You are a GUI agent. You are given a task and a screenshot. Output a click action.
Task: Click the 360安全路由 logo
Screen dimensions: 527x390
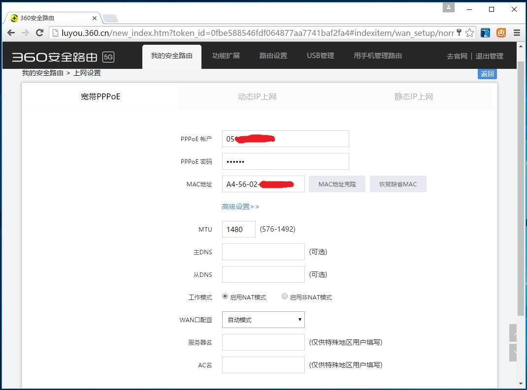pyautogui.click(x=54, y=56)
